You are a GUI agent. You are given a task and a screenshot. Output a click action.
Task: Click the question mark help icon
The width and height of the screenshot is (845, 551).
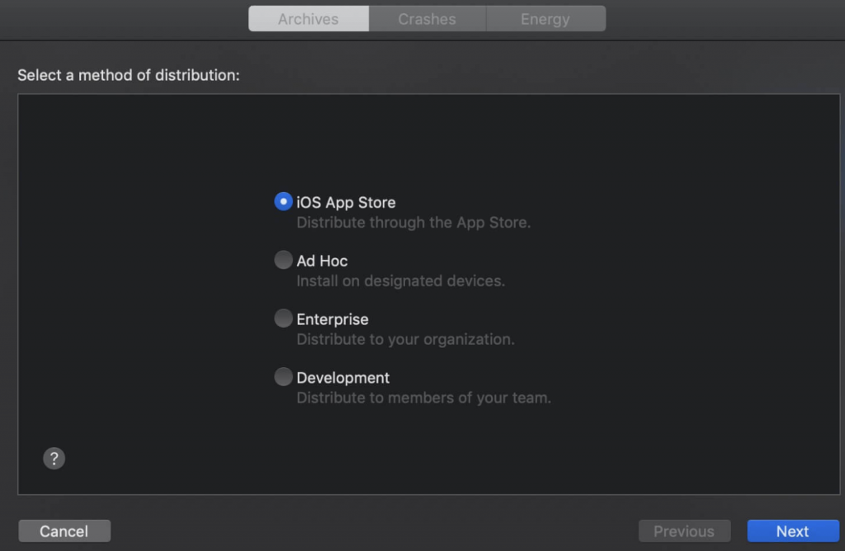[54, 459]
